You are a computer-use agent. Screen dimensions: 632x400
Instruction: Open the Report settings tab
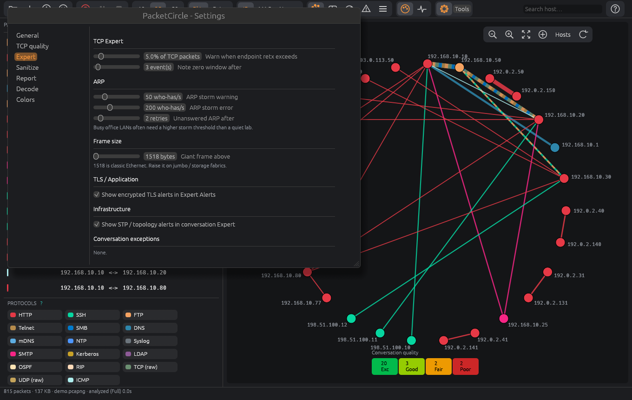[x=26, y=78]
